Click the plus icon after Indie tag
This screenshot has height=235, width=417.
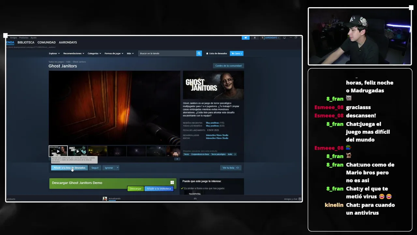pos(235,154)
